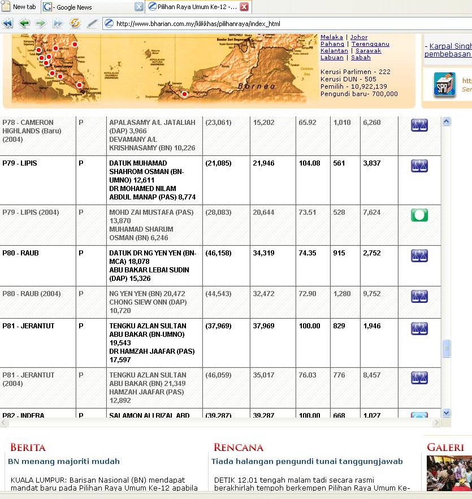Close the Pilihan Raya Umum Ke-12 tab
Image resolution: width=472 pixels, height=499 pixels.
click(244, 7)
